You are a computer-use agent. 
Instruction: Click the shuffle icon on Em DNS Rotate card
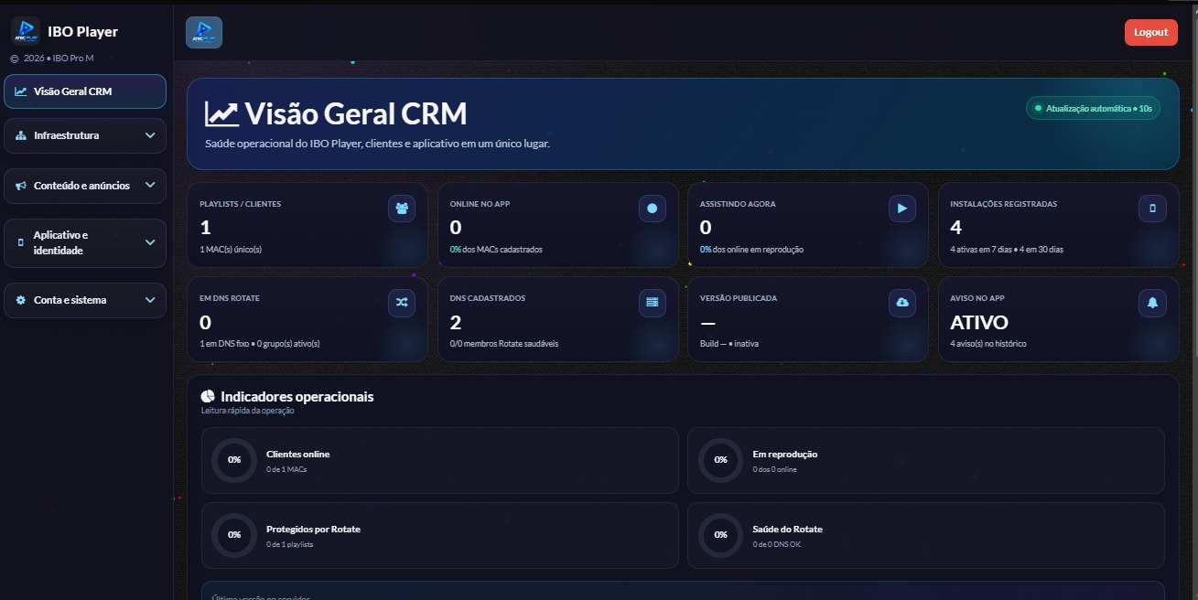click(x=402, y=303)
